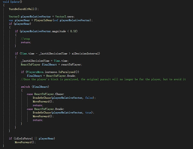Click the case ReactToPlayer.Evade label
Image resolution: width=193 pixels, height=149 pixels.
click(45, 109)
